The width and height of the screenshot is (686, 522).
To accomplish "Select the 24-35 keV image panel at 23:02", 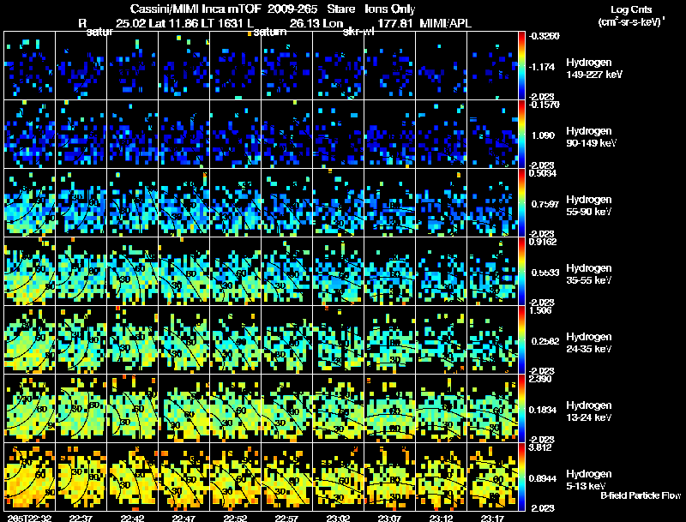I will (338, 340).
